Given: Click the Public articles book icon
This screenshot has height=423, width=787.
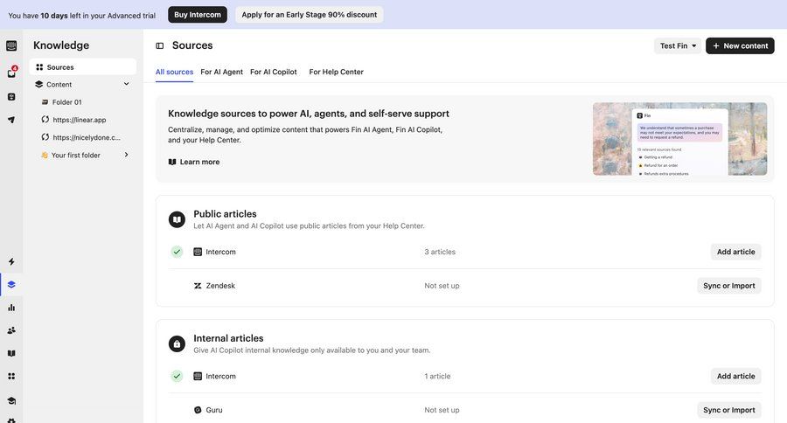Looking at the screenshot, I should click(177, 219).
